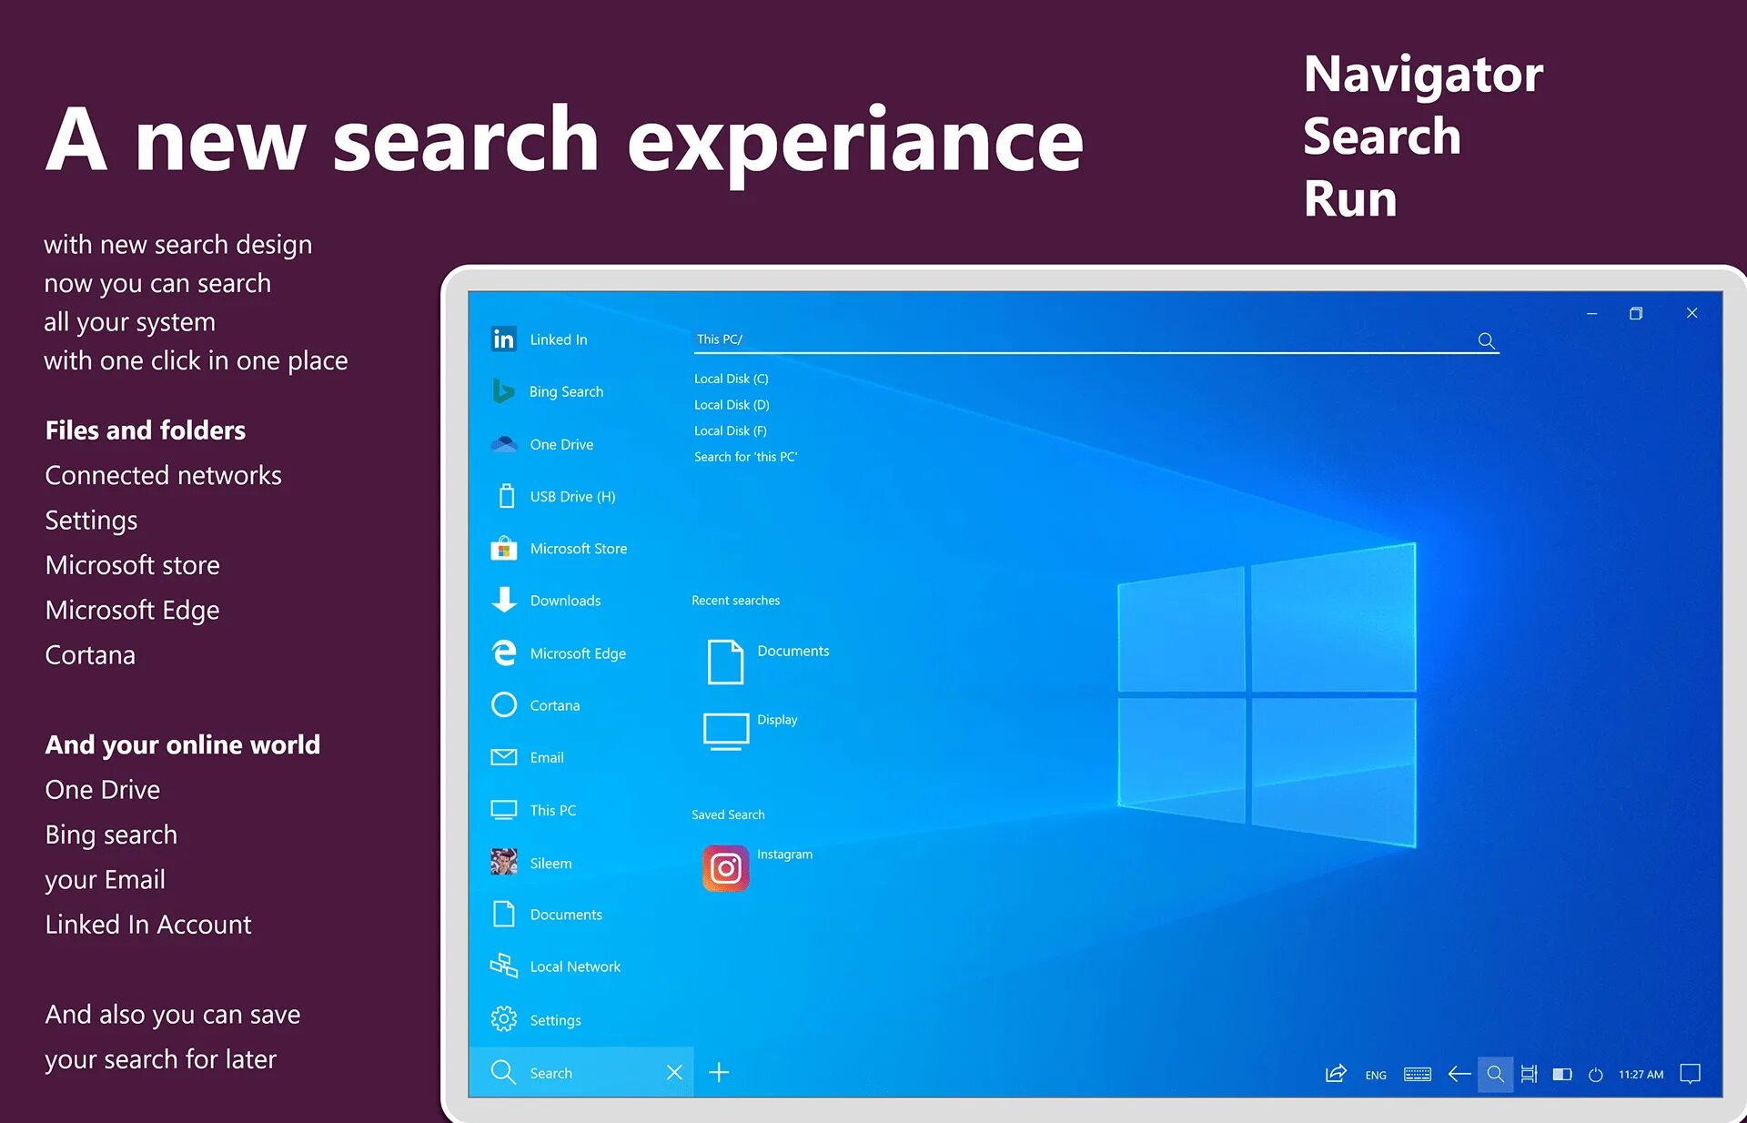Open the One Drive cloud icon
Viewport: 1747px width, 1123px height.
503,444
